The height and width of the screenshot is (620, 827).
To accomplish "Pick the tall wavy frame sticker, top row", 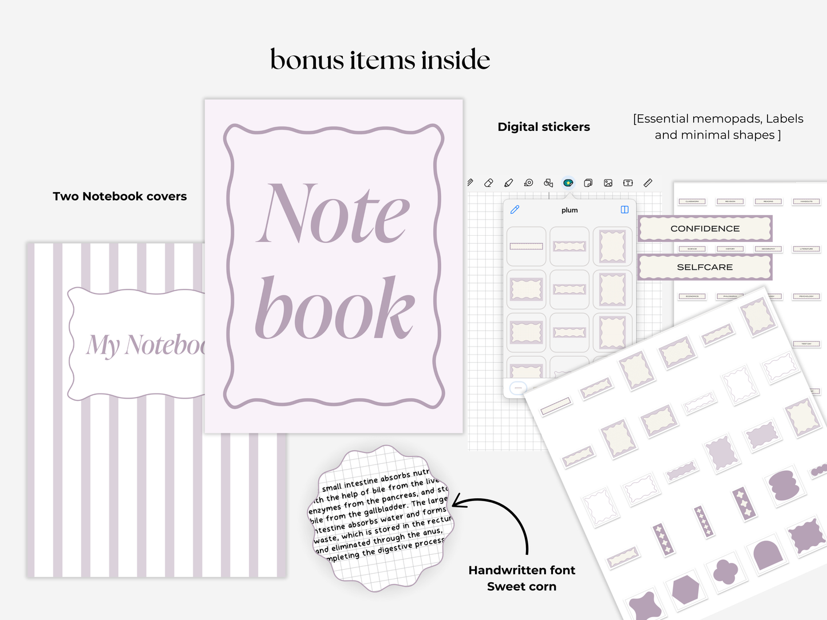I will click(612, 247).
